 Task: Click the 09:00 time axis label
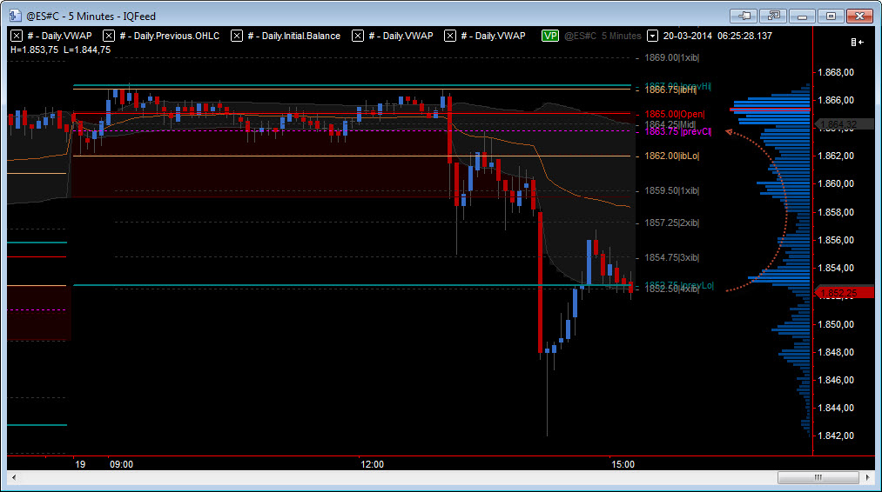[x=122, y=464]
